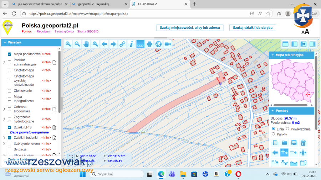The image size is (321, 180).
Task: Click the map link chain icon
Action: click(x=122, y=44)
